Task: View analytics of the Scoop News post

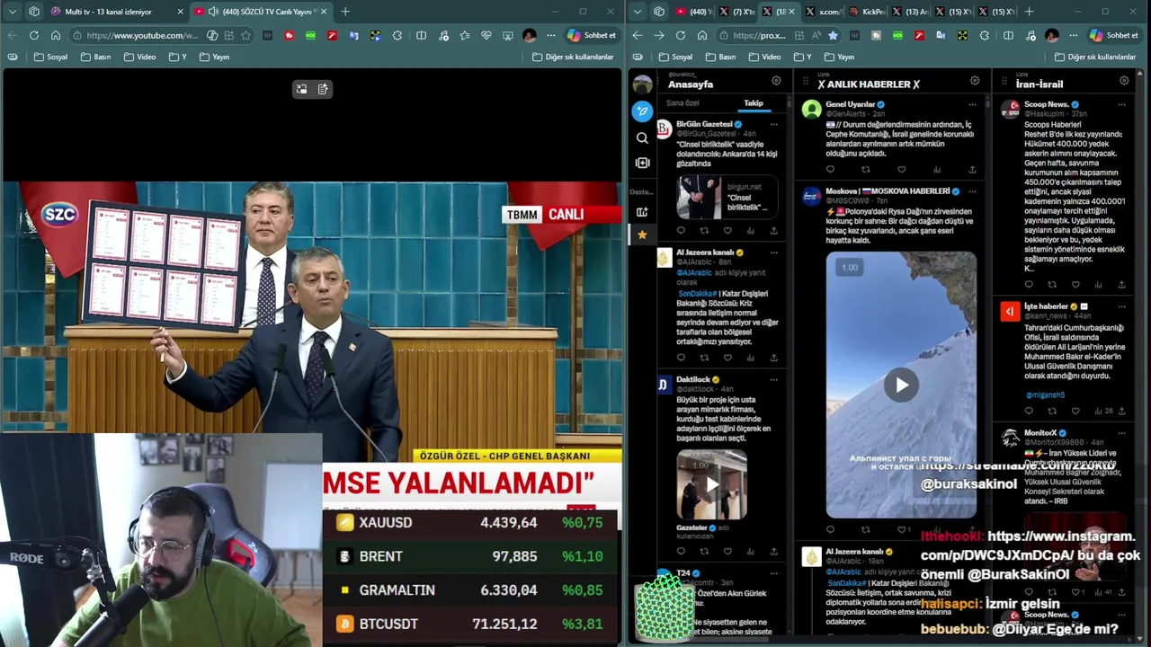Action: (1099, 284)
